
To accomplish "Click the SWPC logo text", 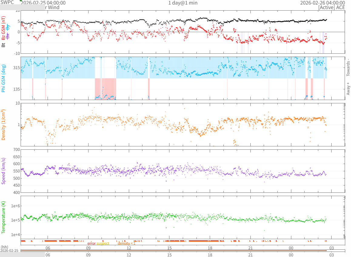I will [x=7, y=2].
